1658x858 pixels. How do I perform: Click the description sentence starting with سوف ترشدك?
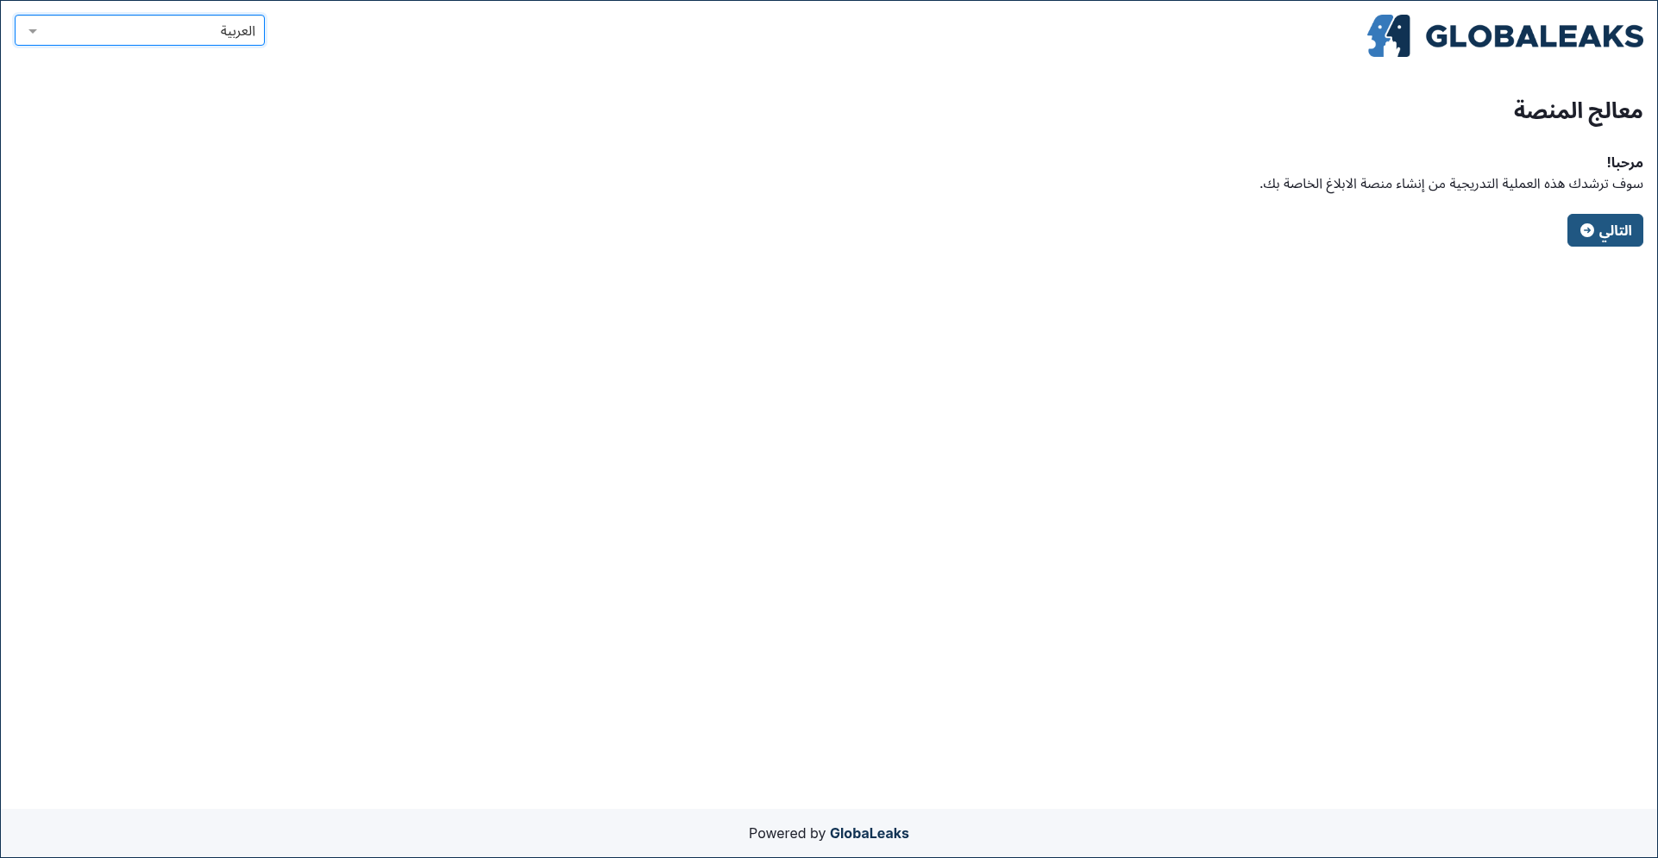point(1451,184)
